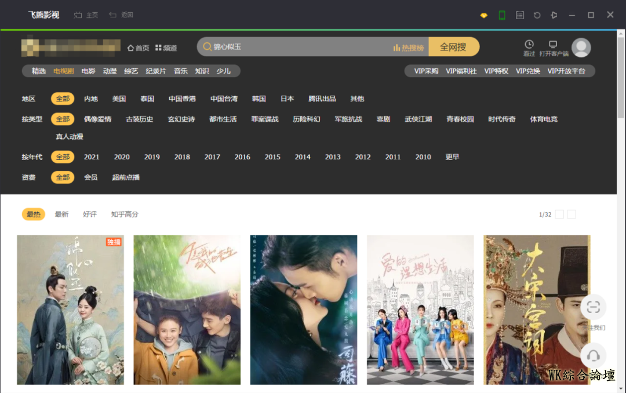Switch to the 纪录片 category

click(x=156, y=71)
